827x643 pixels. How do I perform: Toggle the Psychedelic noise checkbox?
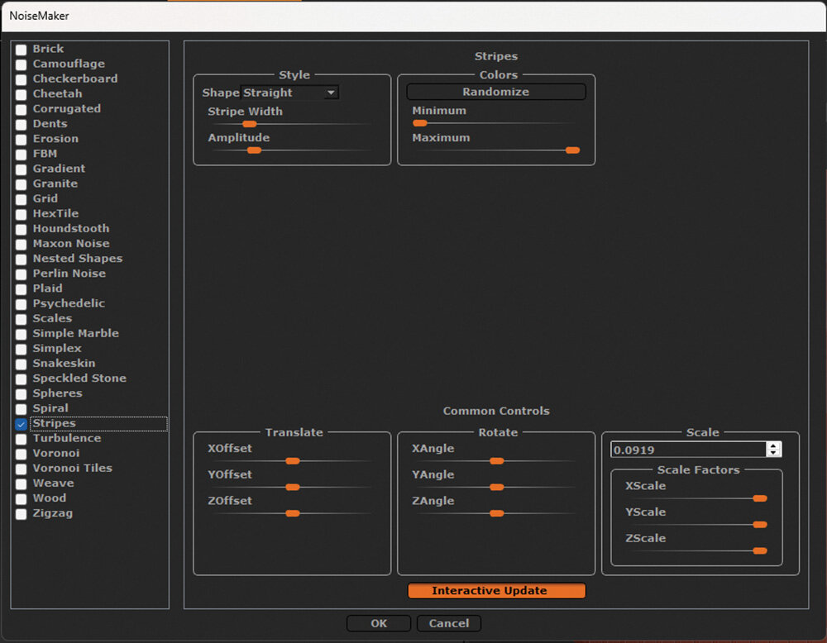coord(22,304)
